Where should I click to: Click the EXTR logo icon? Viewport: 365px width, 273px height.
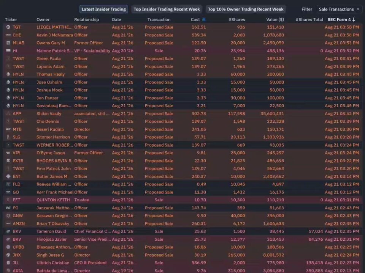(x=8, y=161)
